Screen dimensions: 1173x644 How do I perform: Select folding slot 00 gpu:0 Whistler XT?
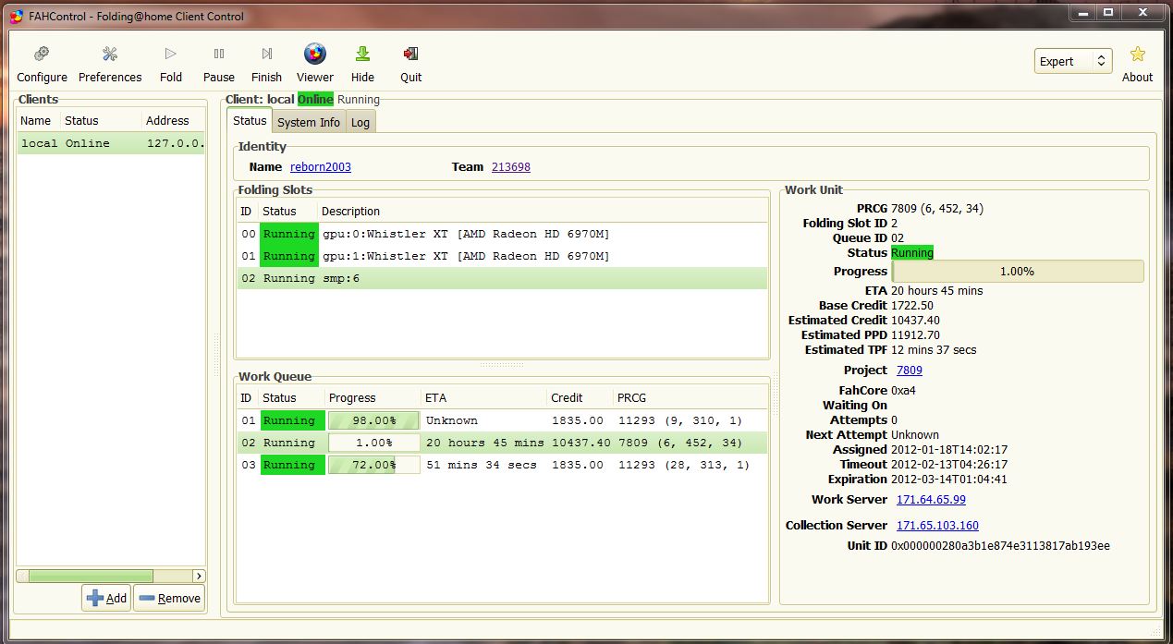click(x=502, y=234)
